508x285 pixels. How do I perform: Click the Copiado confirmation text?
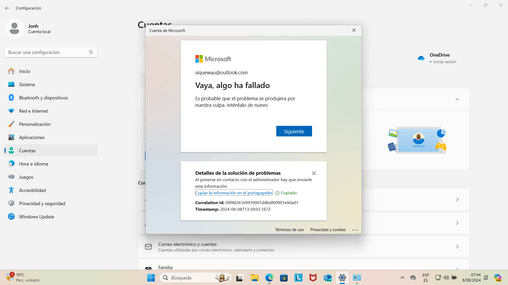pyautogui.click(x=288, y=193)
